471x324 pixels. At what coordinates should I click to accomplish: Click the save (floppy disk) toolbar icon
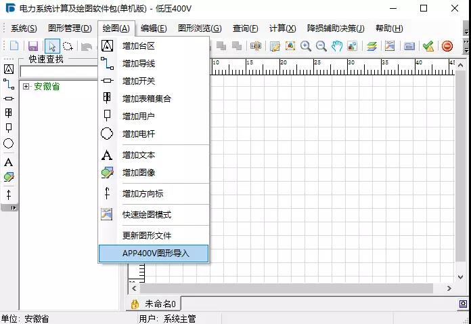click(32, 46)
